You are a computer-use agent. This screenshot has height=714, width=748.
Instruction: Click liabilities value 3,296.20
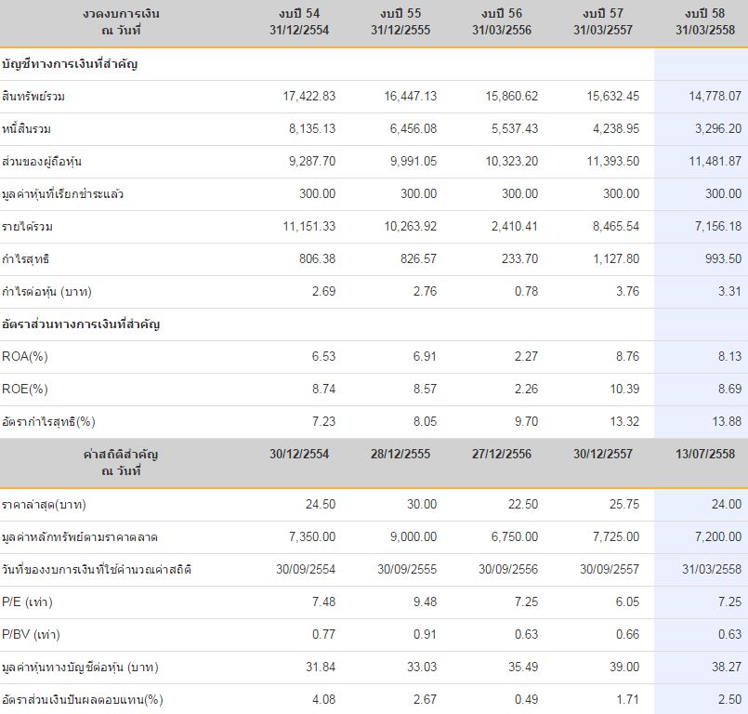tap(718, 129)
